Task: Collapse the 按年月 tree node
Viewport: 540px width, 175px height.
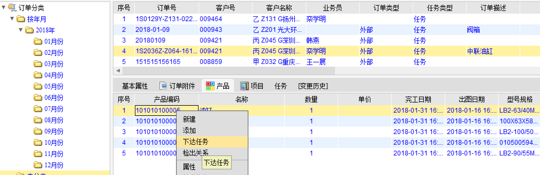Action: (12, 19)
